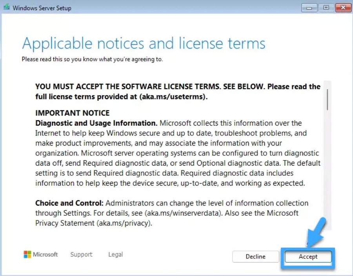Maximize the Setup window
This screenshot has width=353, height=276.
(326, 8)
